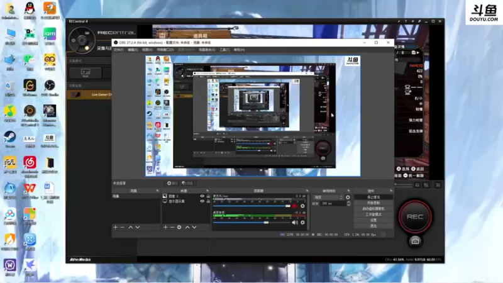Click the 300 ms transition duration field

(333, 203)
